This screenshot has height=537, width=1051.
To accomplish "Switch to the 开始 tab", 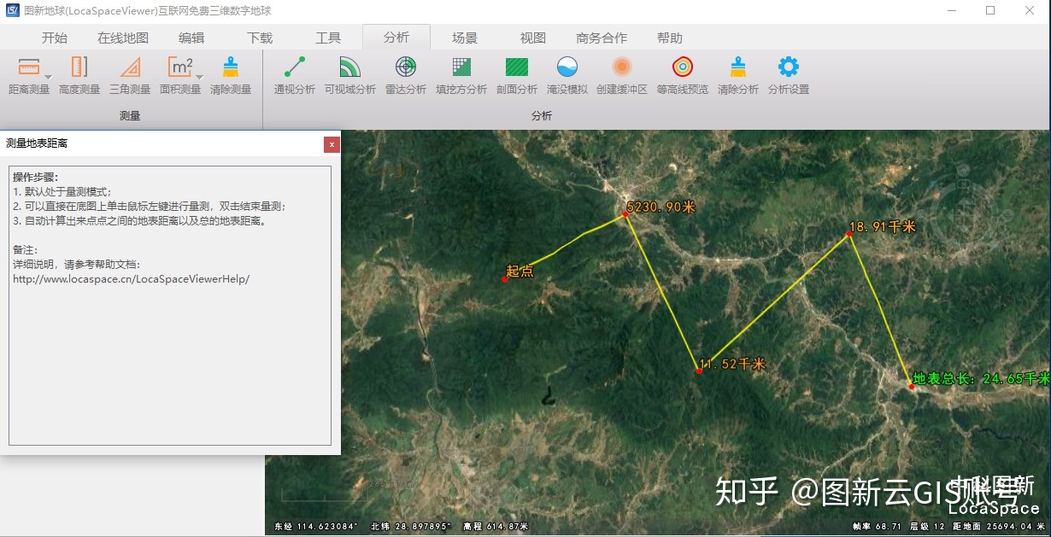I will [x=55, y=38].
